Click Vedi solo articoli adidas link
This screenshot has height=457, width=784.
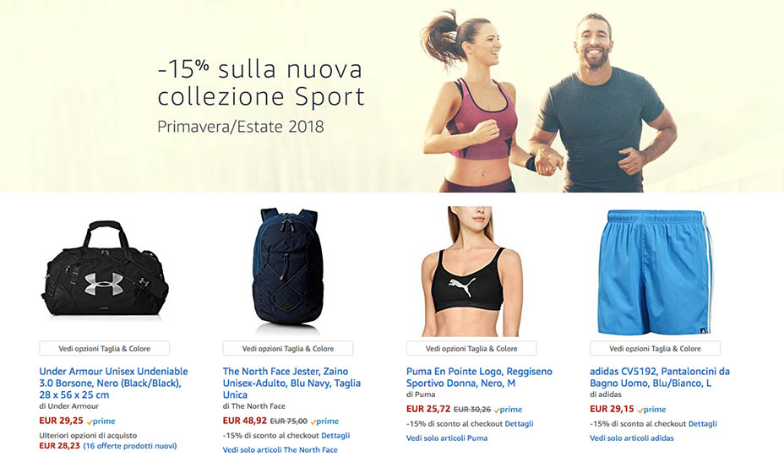(632, 438)
